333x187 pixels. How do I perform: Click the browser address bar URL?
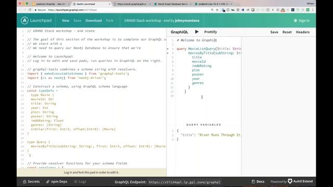point(72,10)
